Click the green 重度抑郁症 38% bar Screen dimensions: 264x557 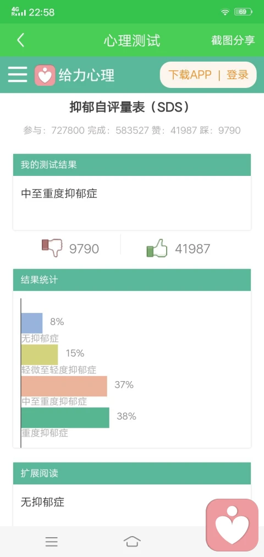(65, 417)
